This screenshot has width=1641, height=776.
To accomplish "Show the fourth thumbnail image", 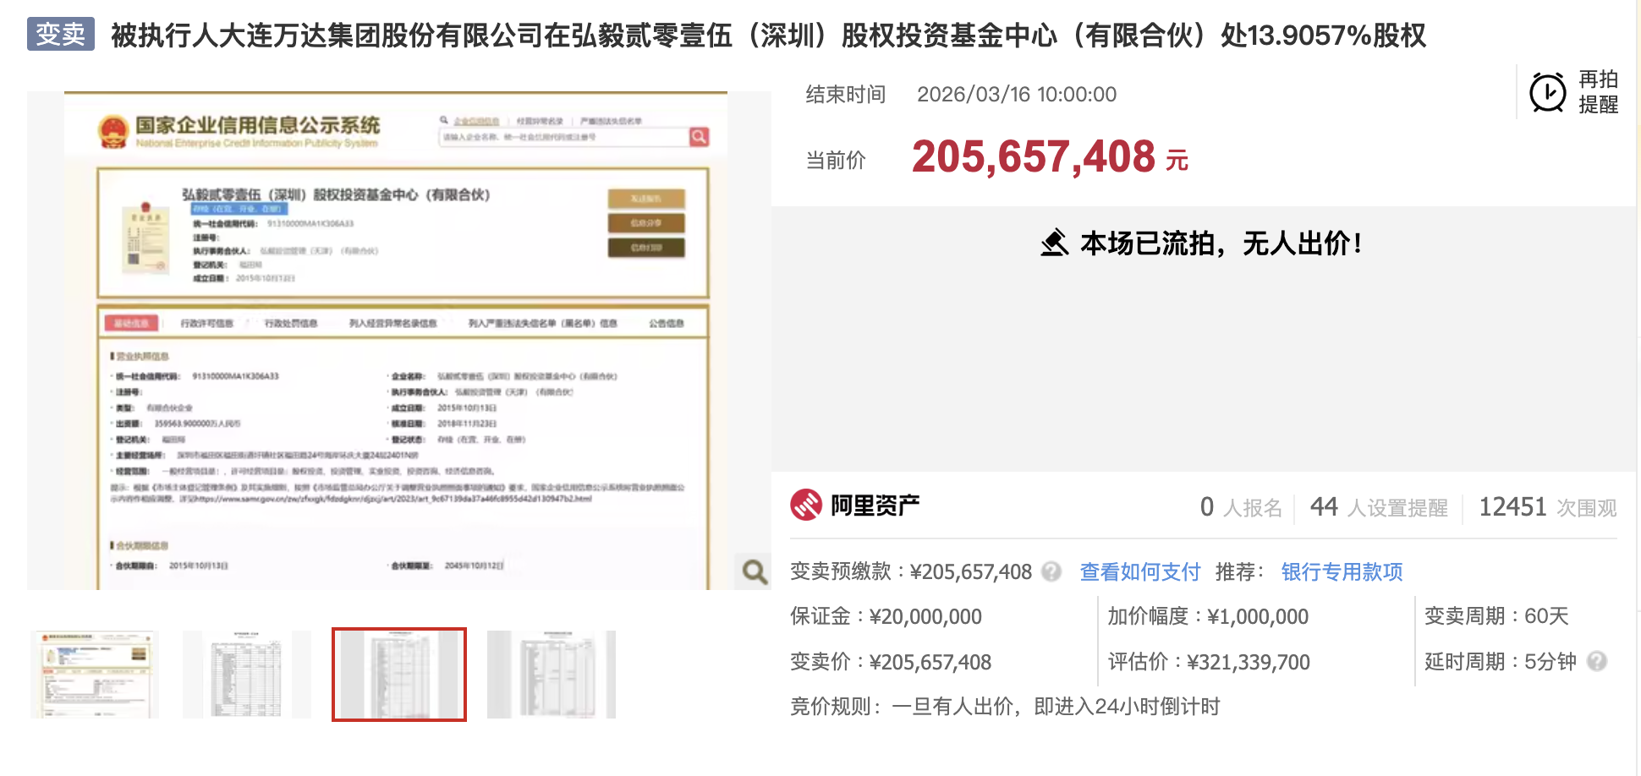I will pos(551,675).
